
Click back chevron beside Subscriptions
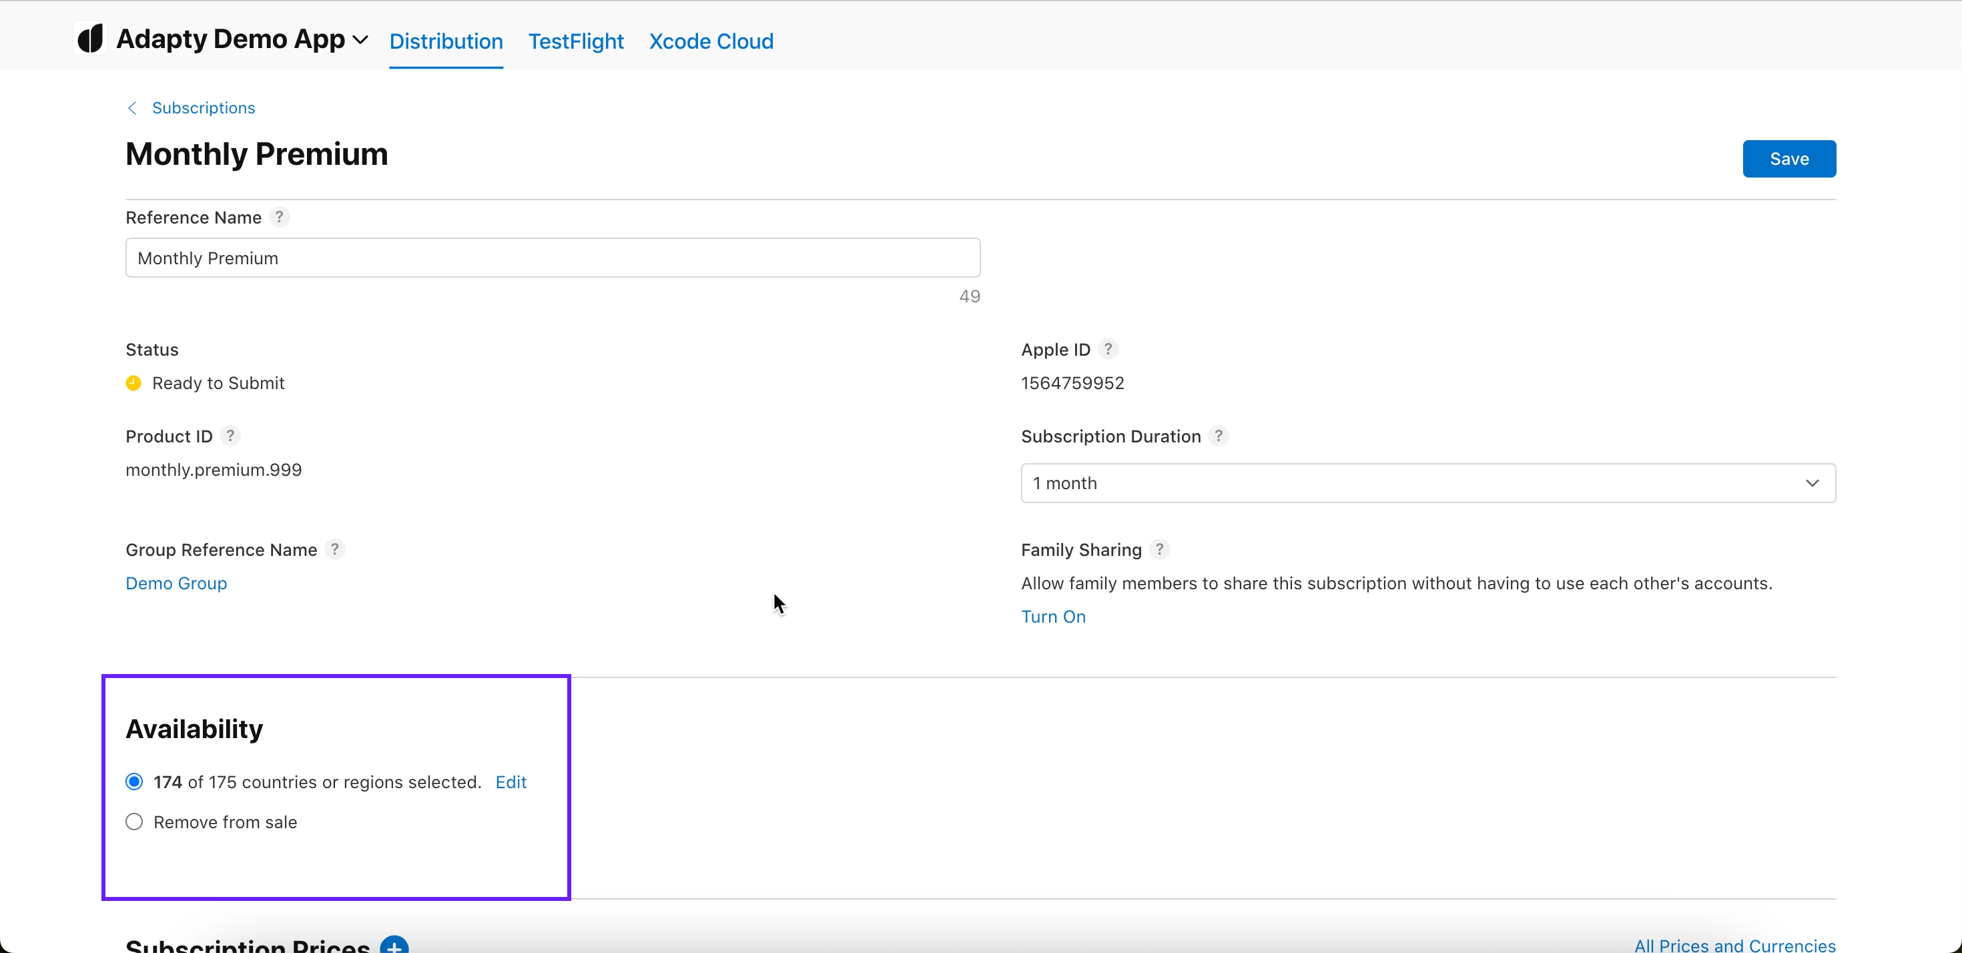coord(133,108)
